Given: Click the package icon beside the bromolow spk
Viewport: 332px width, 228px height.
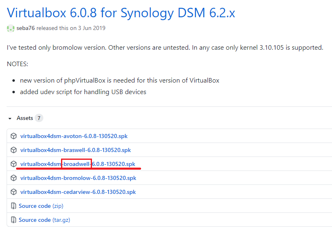Looking at the screenshot, I should [x=14, y=178].
